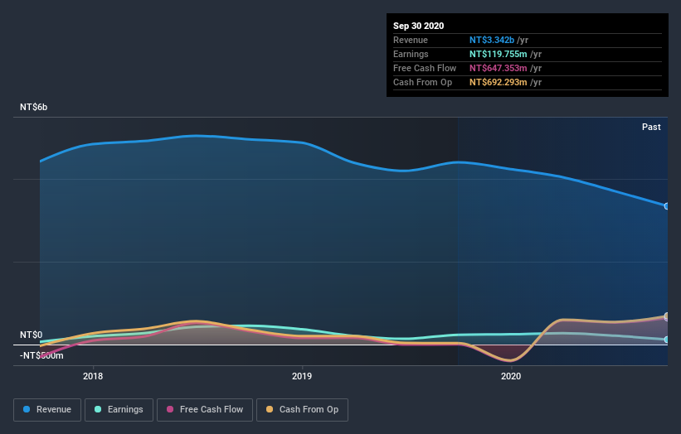
Task: Toggle the Earnings series legend button
Action: point(119,410)
